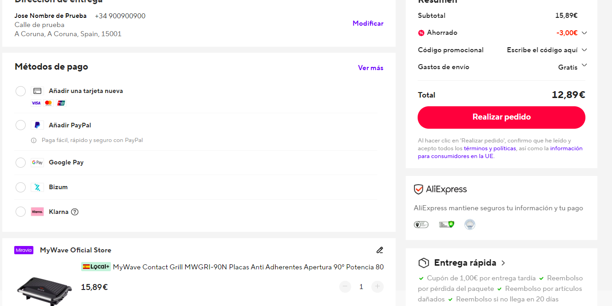Click the 'Gratis' shipping cost value

568,67
